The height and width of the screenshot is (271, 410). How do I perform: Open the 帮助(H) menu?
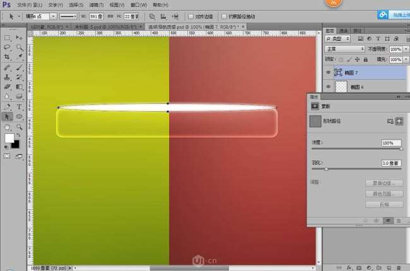click(160, 5)
